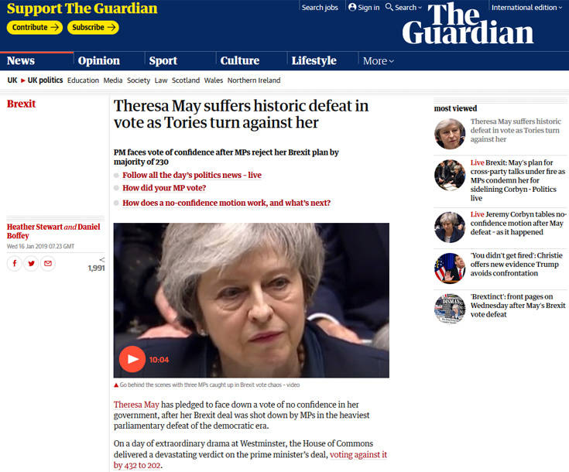Open The Guardian logo homepage
The height and width of the screenshot is (472, 569).
click(468, 23)
